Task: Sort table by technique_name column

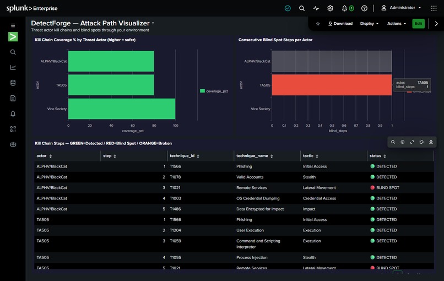Action: tap(272, 156)
